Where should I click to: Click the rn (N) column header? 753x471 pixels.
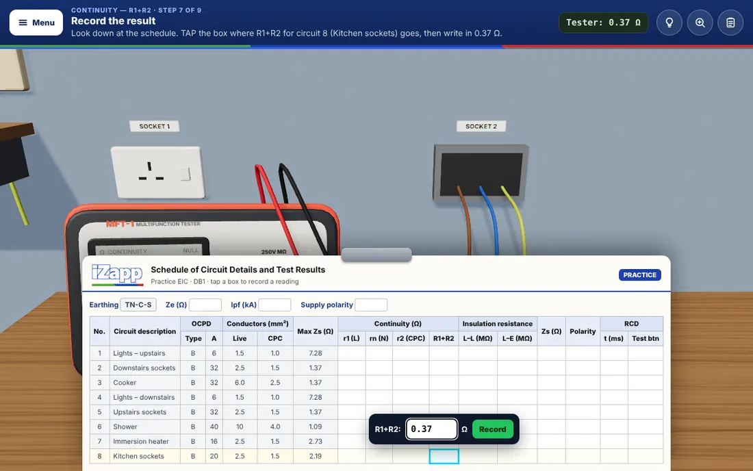[379, 338]
